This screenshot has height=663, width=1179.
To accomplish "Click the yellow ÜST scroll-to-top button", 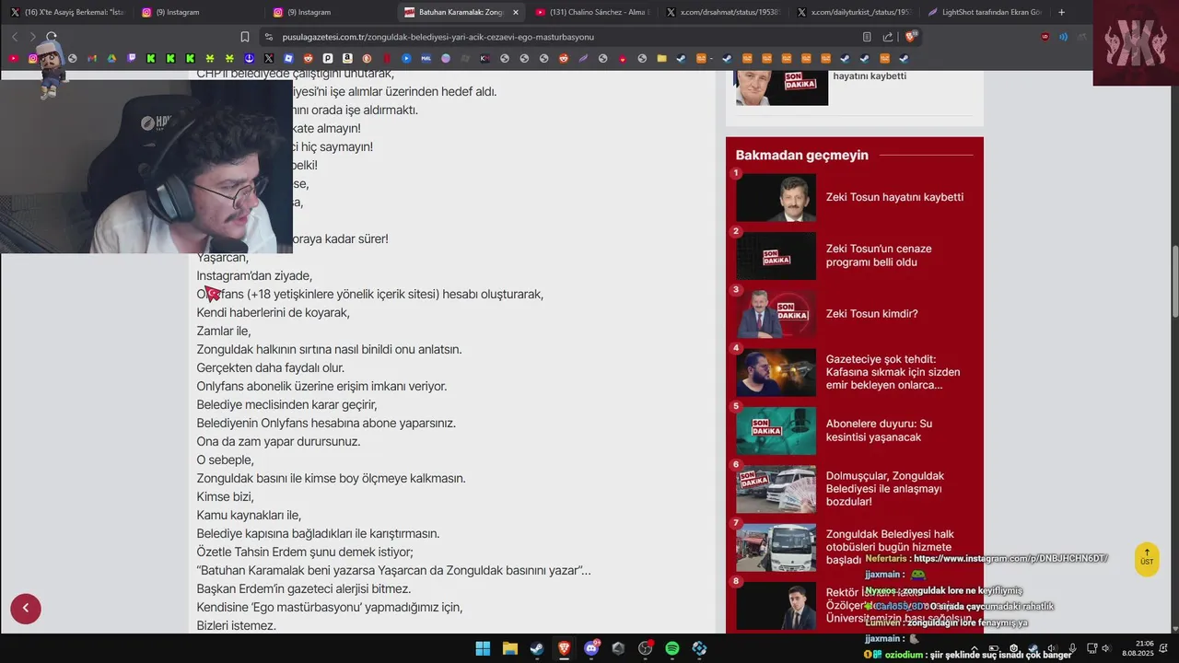I will pos(1147,559).
